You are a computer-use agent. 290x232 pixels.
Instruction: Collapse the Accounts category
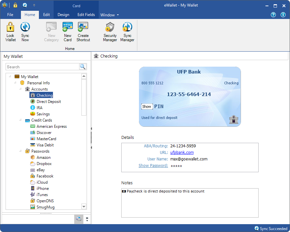20,89
